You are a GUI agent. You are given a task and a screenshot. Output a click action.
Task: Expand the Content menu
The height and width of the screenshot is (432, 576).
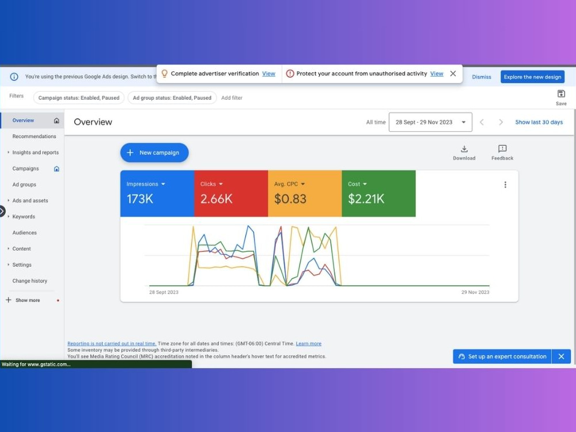coord(9,249)
